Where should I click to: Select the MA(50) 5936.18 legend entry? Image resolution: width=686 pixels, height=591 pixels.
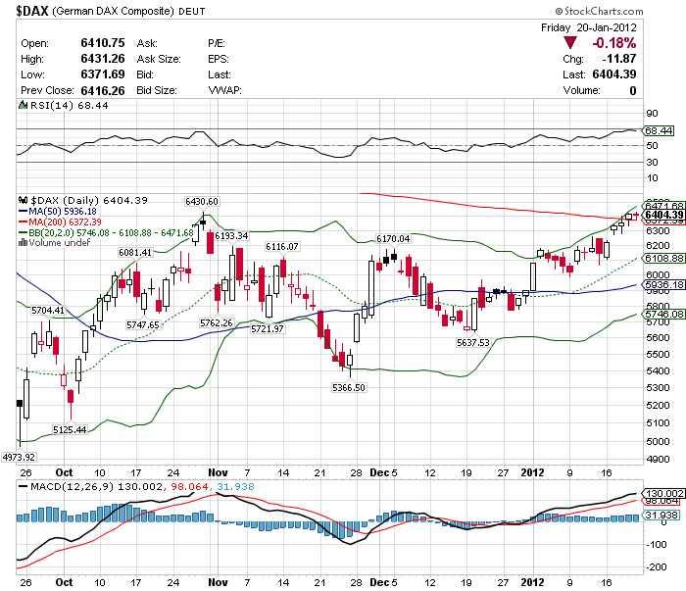(57, 212)
